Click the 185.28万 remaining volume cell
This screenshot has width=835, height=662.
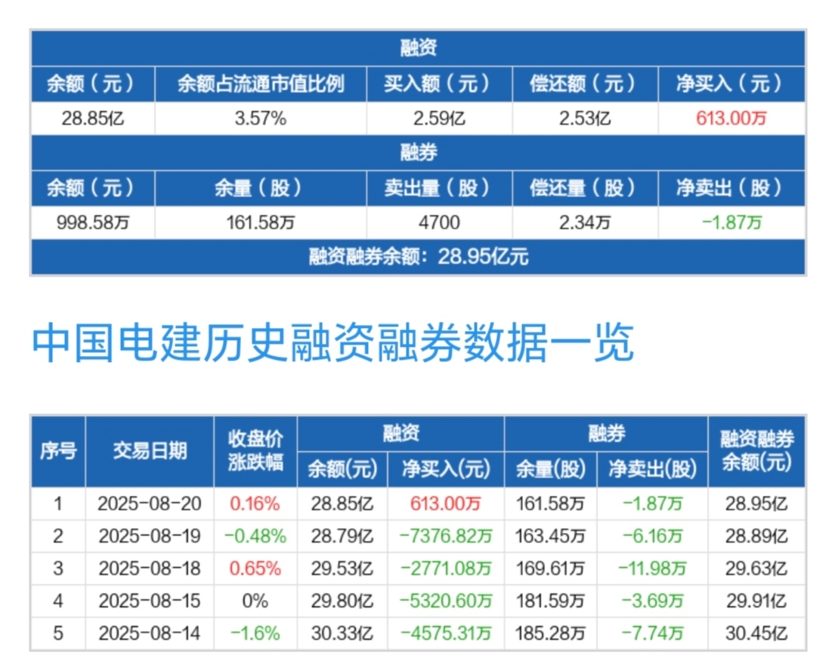551,634
